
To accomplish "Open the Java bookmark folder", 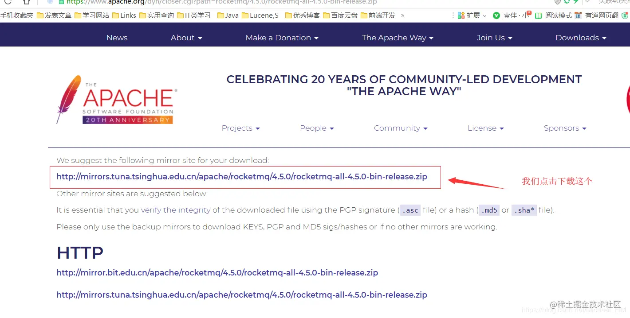I will [x=228, y=15].
